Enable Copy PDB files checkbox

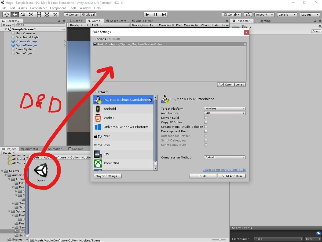(206, 122)
